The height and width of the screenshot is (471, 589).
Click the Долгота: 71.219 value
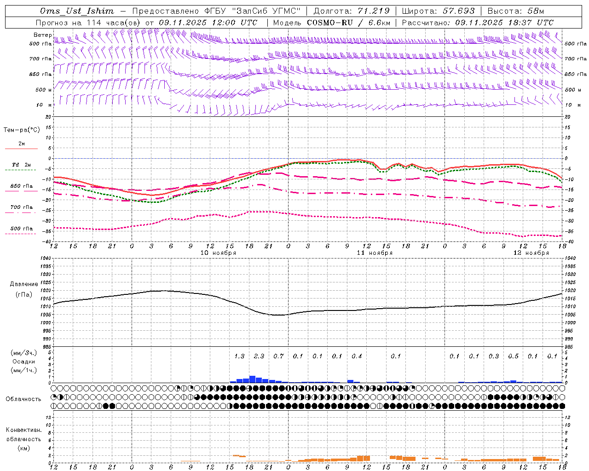(x=352, y=11)
